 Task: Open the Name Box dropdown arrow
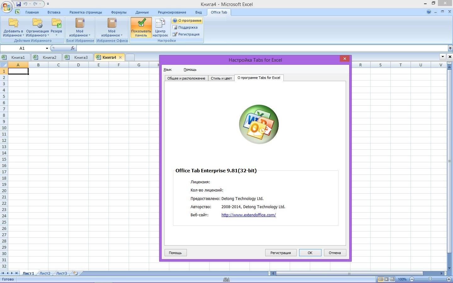pyautogui.click(x=47, y=48)
